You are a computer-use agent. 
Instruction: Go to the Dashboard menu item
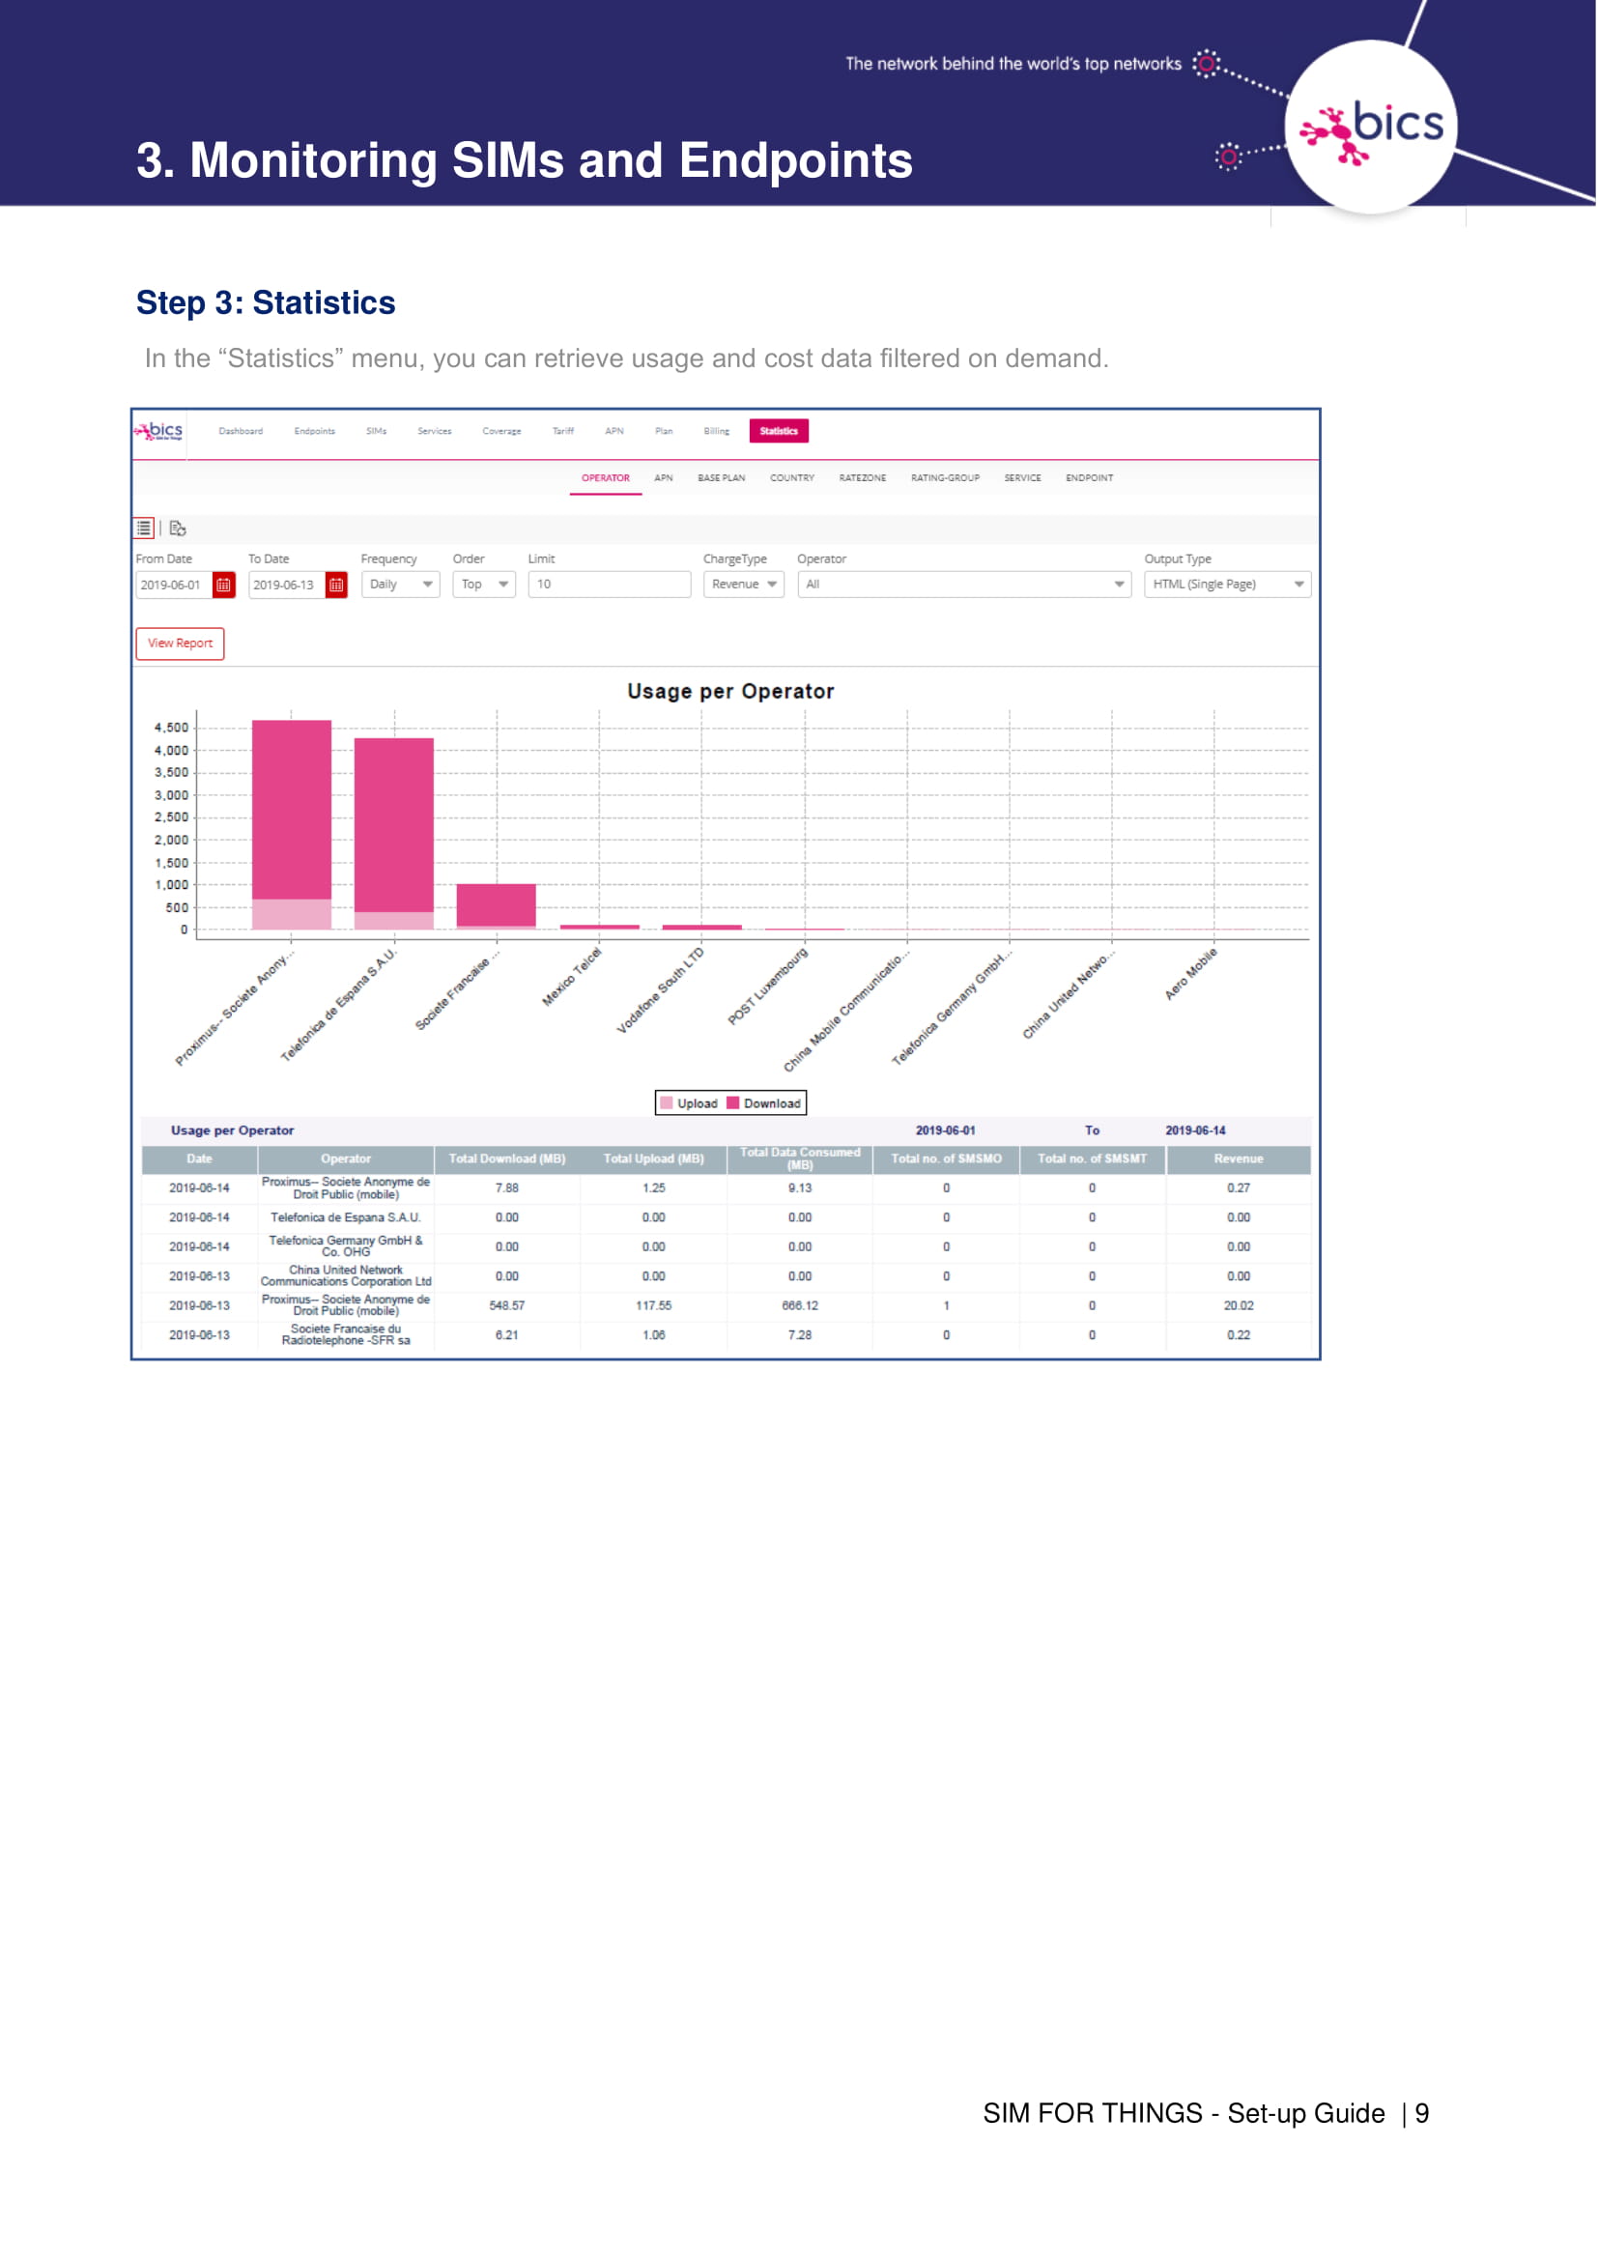coord(241,431)
